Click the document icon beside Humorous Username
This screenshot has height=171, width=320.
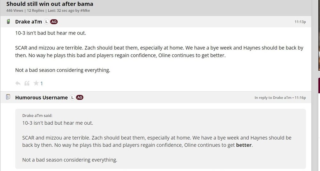pyautogui.click(x=8, y=97)
